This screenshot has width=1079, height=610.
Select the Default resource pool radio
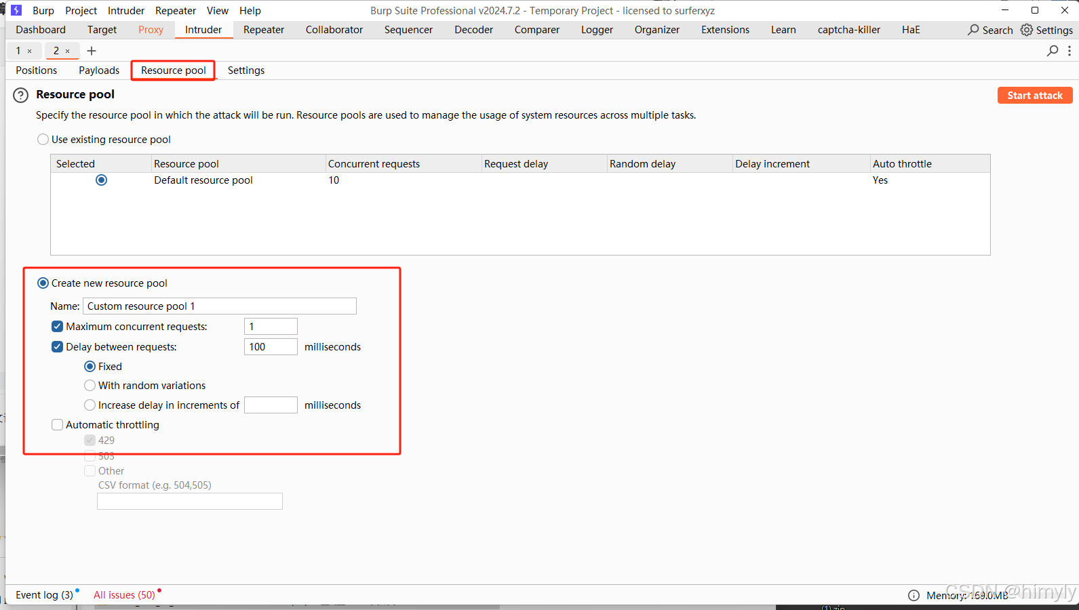(x=101, y=180)
